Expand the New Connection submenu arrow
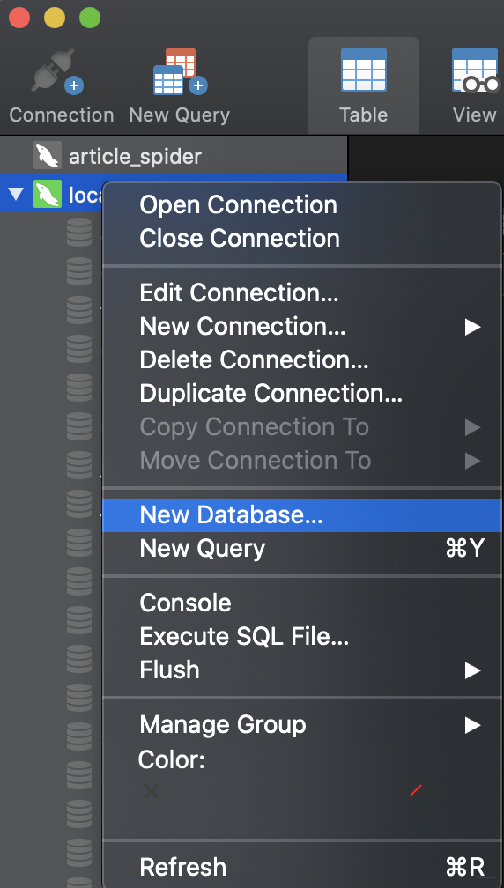 472,327
